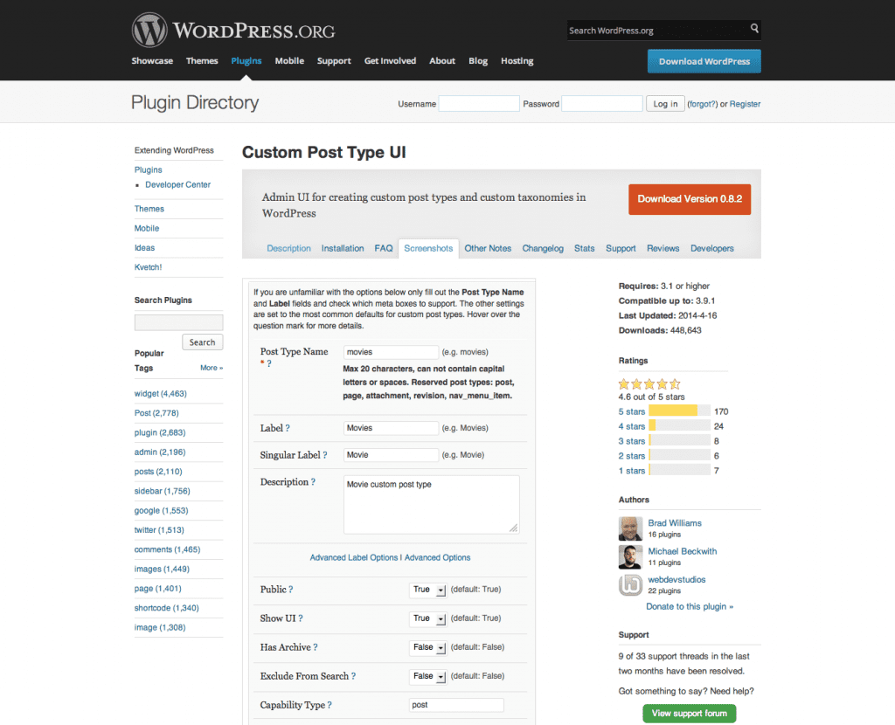The width and height of the screenshot is (895, 725).
Task: Click the Label help question mark
Action: (x=288, y=428)
